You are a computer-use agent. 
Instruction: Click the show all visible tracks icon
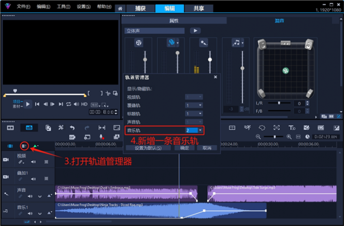pos(10,146)
